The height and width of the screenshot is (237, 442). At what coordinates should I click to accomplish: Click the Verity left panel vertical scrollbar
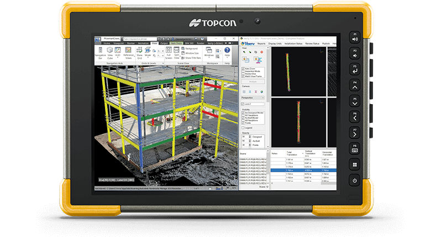point(268,97)
